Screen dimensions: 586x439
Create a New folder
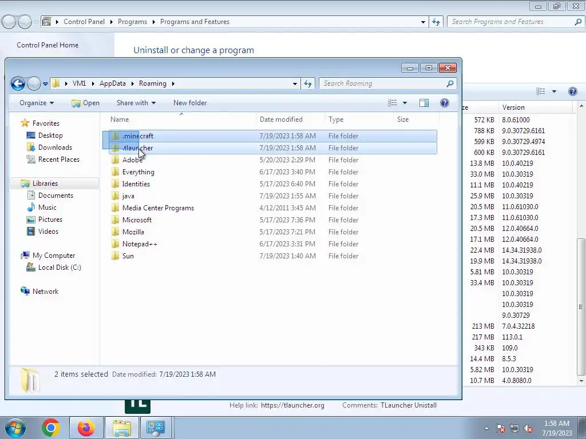pyautogui.click(x=190, y=103)
